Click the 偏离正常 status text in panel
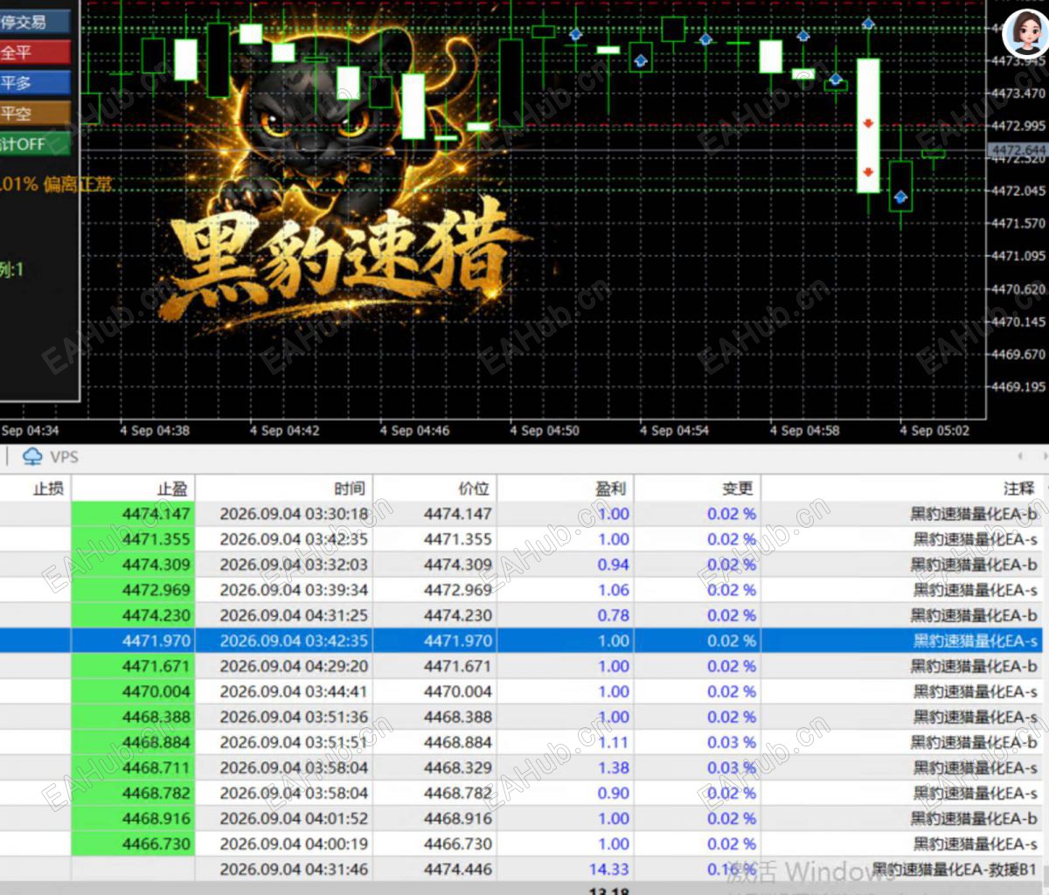 tap(78, 184)
